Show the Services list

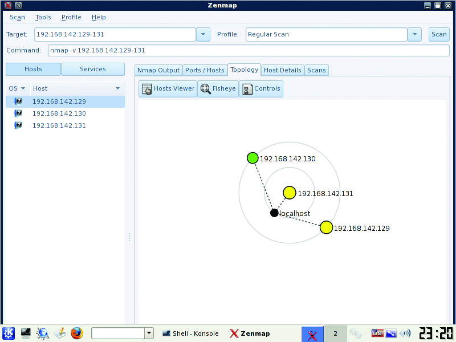pos(93,70)
